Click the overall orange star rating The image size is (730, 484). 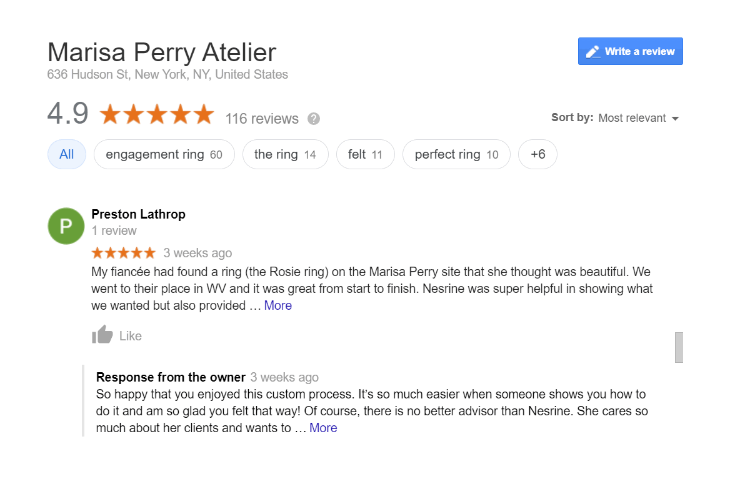(x=157, y=115)
